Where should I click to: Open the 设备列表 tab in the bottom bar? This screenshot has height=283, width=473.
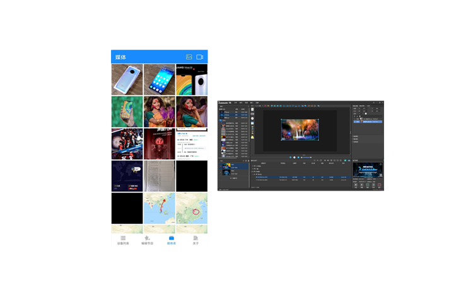(122, 240)
